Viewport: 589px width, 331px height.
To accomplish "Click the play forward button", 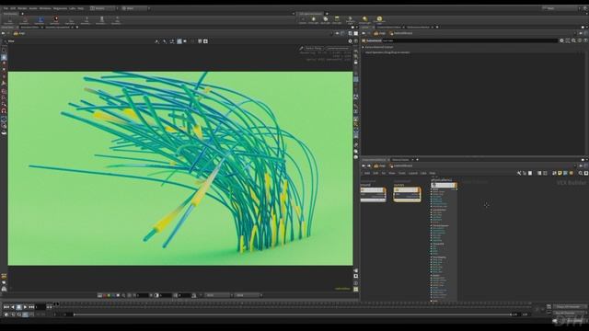I will click(x=25, y=307).
